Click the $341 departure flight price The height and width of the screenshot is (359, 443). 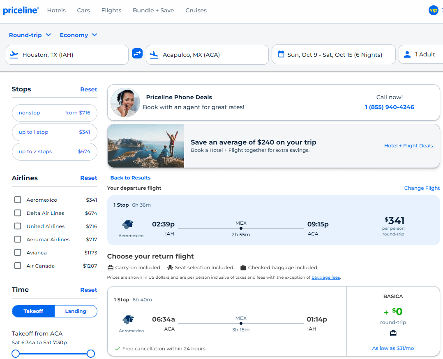395,221
